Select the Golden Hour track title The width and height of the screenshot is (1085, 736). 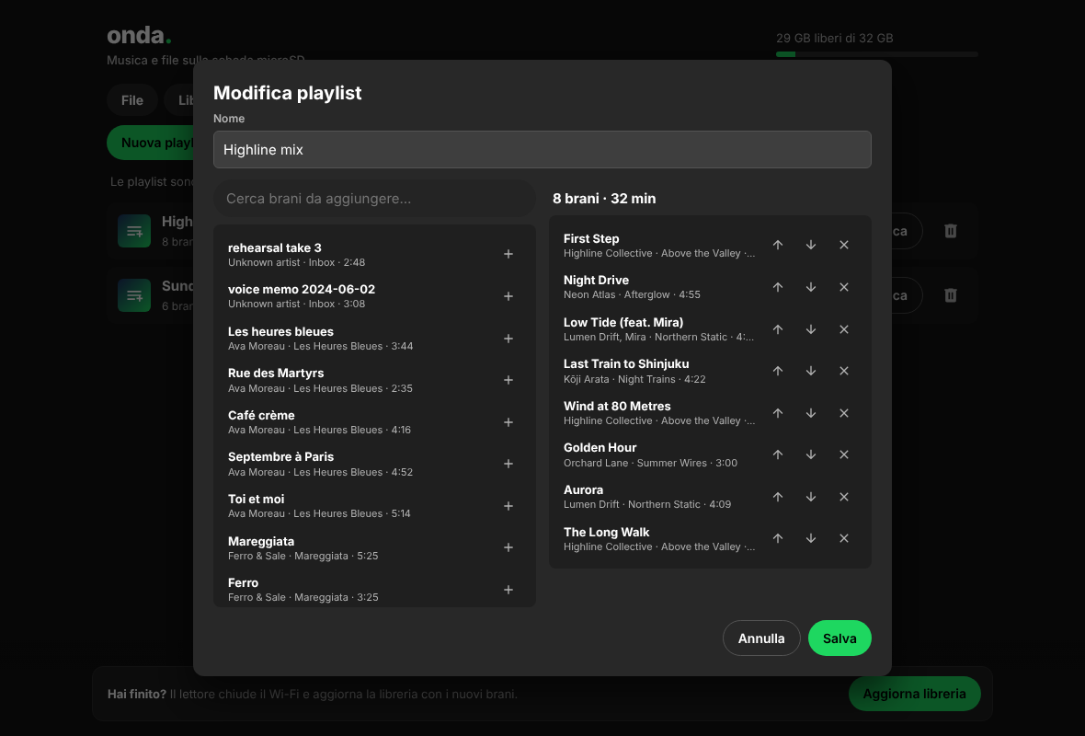pyautogui.click(x=600, y=447)
